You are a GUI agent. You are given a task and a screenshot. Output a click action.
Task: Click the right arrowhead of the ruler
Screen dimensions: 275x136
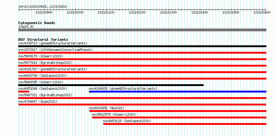pyautogui.click(x=265, y=10)
